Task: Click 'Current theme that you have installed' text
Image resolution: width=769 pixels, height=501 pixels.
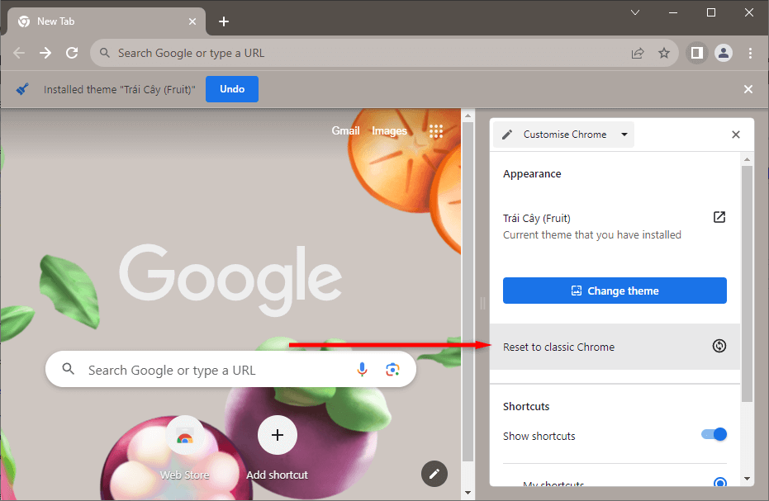Action: point(592,234)
